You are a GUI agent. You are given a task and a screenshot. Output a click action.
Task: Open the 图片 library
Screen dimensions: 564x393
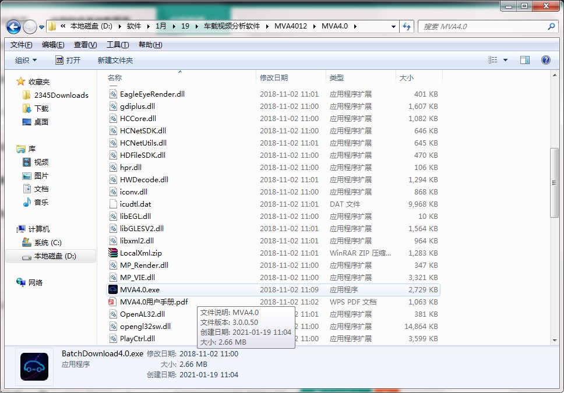click(x=41, y=175)
